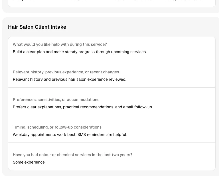Click the Hair Salon Client Intake heading

click(x=37, y=27)
